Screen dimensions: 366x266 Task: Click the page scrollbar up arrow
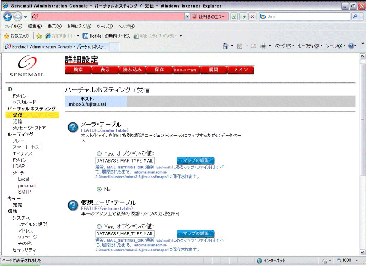[362, 56]
